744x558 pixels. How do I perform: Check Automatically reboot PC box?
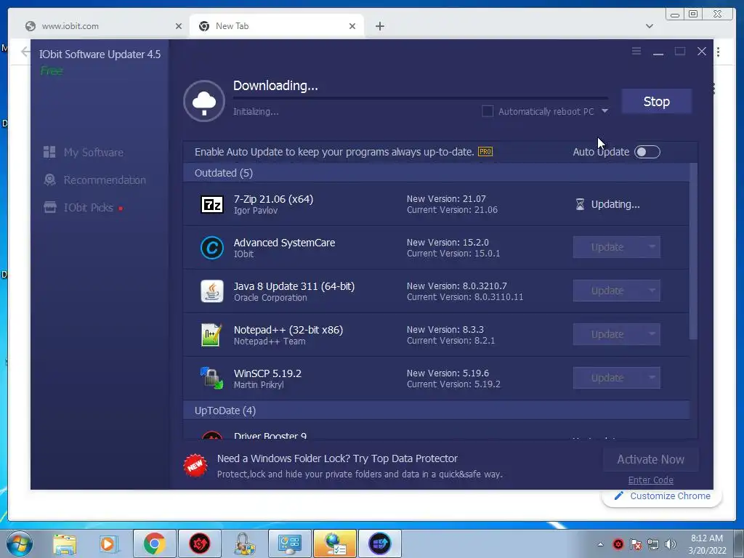(x=488, y=111)
